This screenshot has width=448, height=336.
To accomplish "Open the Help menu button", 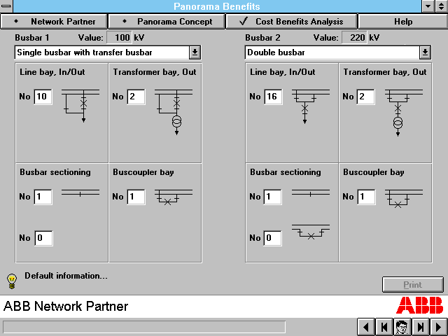I will 403,22.
